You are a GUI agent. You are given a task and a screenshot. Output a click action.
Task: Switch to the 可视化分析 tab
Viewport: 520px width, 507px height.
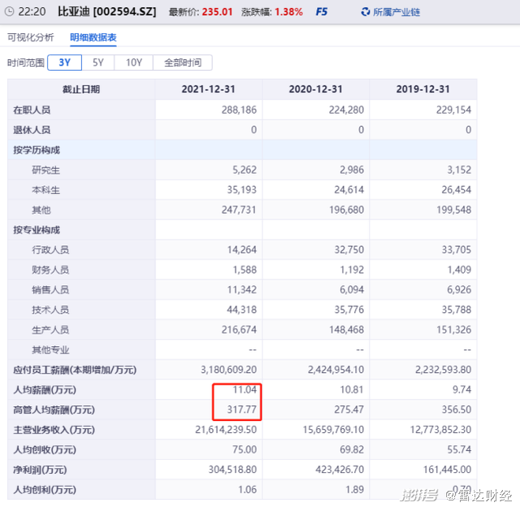[x=31, y=37]
